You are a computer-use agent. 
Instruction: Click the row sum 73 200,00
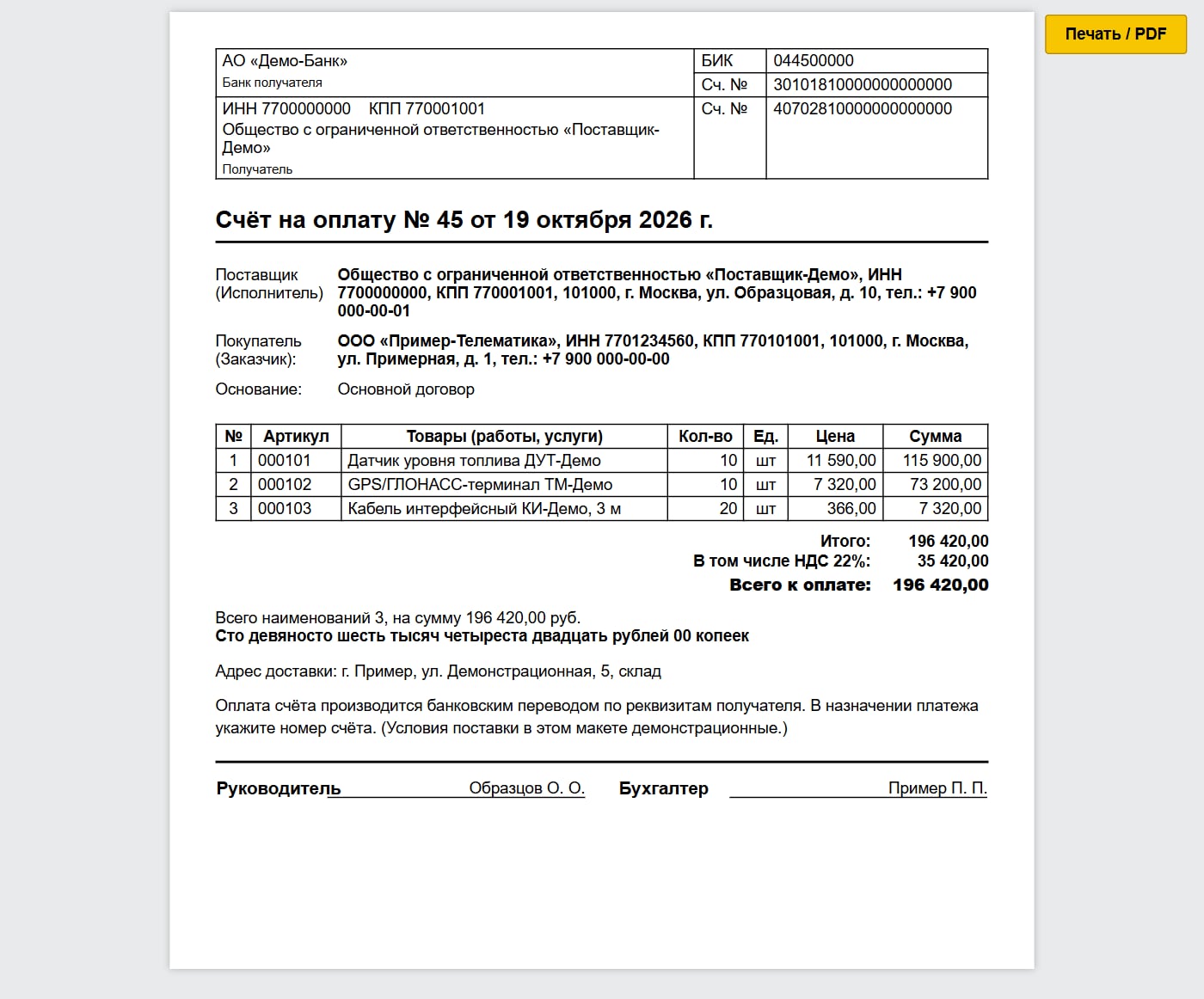pyautogui.click(x=946, y=485)
